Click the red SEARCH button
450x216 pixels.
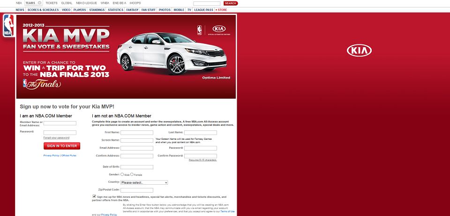(231, 3)
